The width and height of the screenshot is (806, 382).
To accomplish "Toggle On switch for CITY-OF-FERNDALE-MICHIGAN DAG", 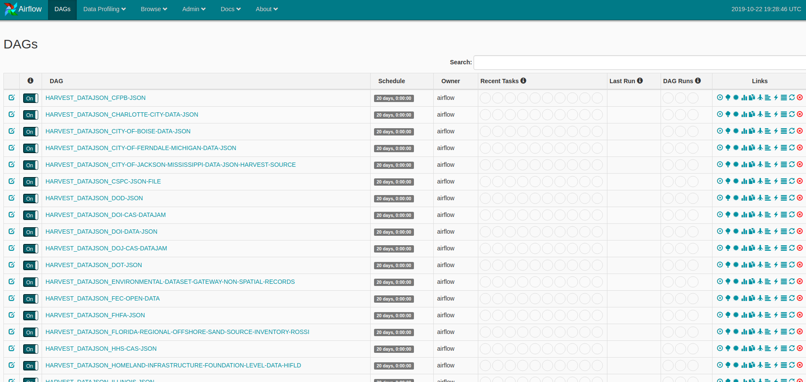I will click(30, 148).
